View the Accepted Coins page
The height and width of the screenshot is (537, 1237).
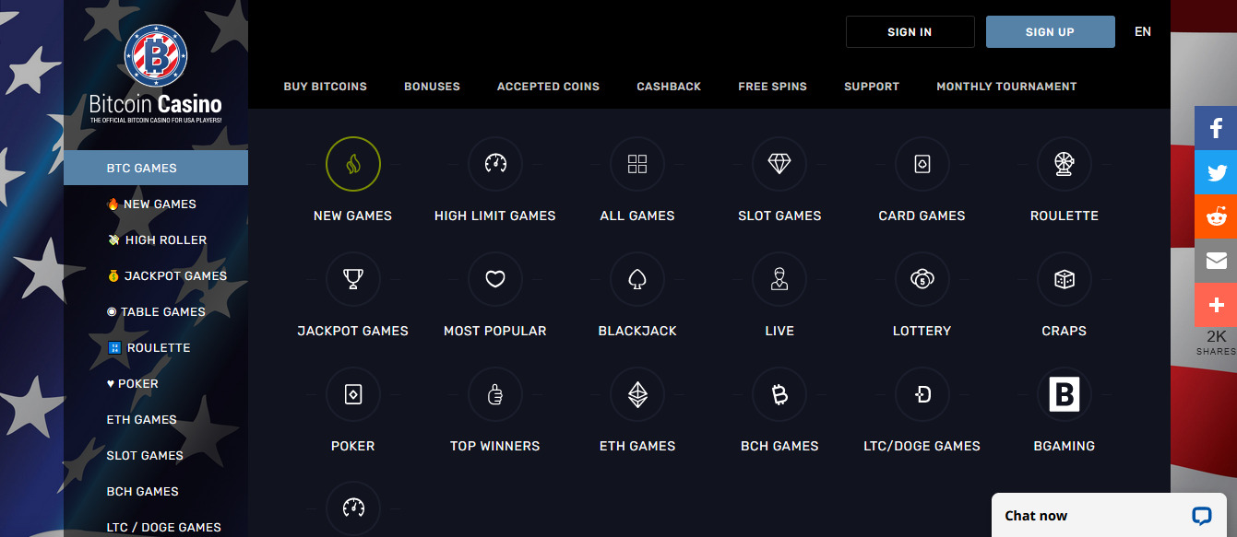tap(548, 87)
